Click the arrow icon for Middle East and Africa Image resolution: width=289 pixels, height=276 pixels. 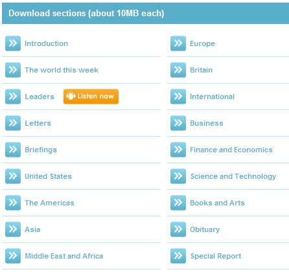[x=13, y=256]
